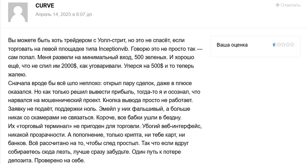Screen dimensions: 307x164
Task: Click the closing sentence Проверено на себе
Action: [60, 161]
